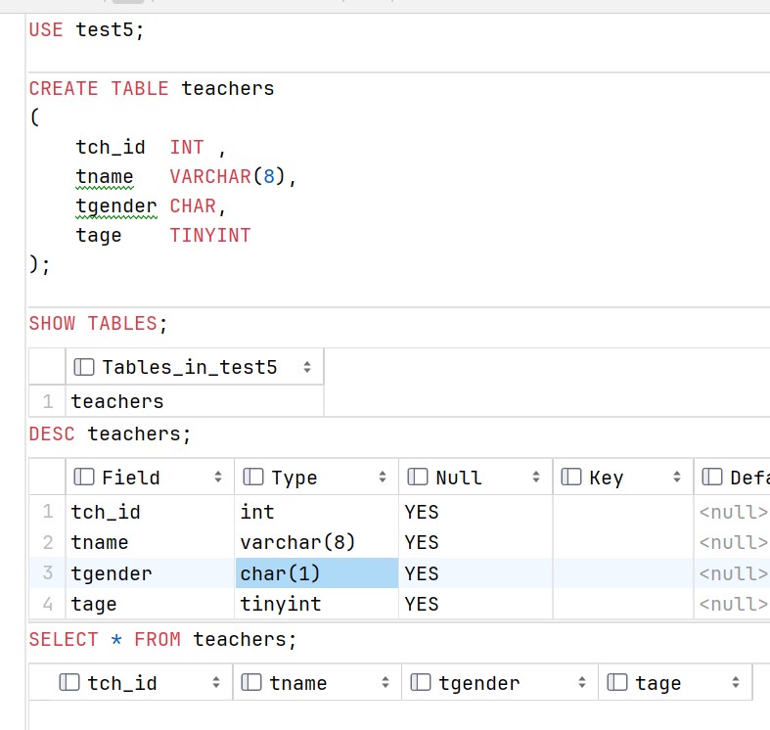Click the column icon beside Default header
This screenshot has height=730, width=770.
(712, 477)
